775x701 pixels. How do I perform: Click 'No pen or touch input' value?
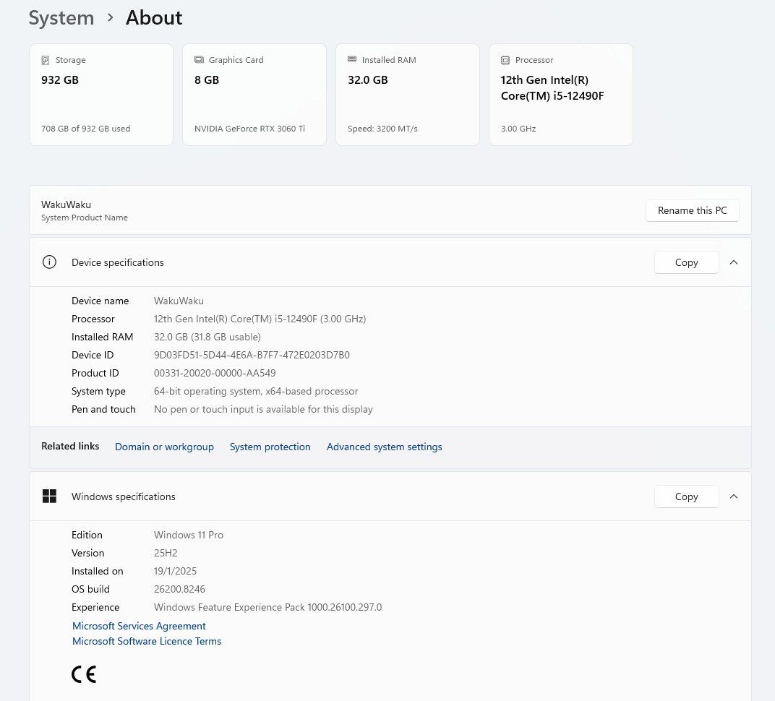(263, 409)
